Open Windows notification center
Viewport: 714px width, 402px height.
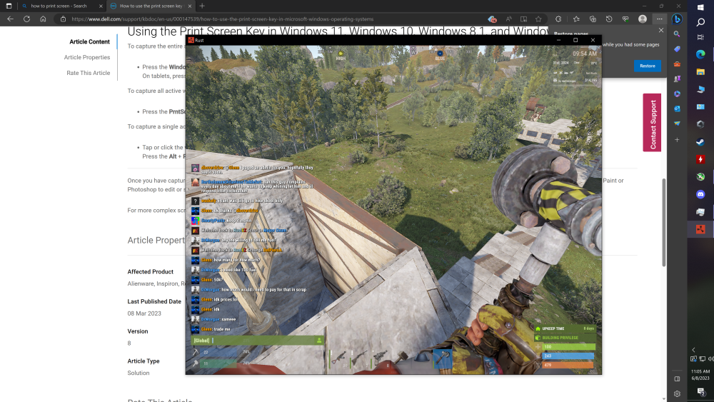[700, 392]
